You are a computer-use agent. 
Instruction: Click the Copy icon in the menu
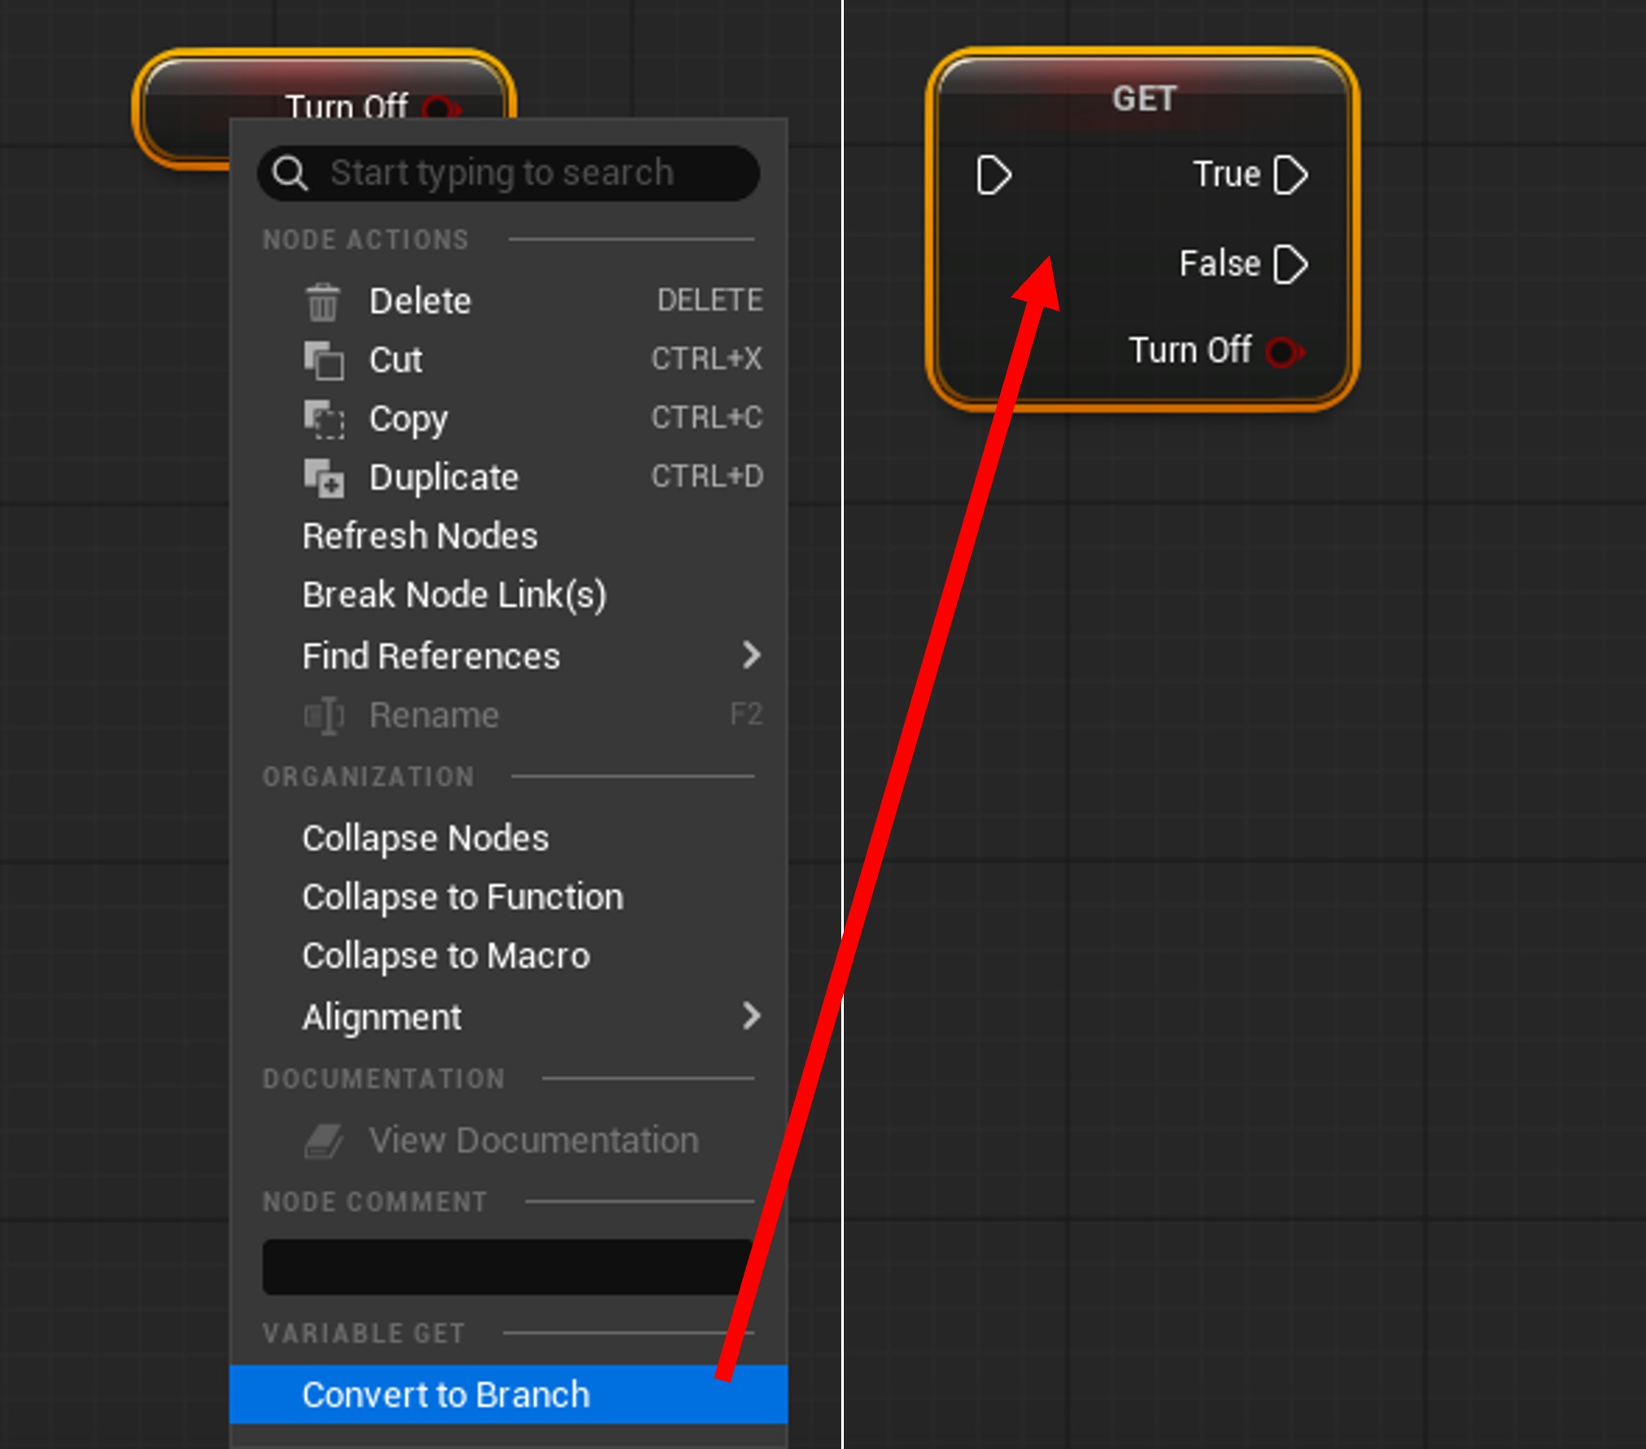coord(324,419)
